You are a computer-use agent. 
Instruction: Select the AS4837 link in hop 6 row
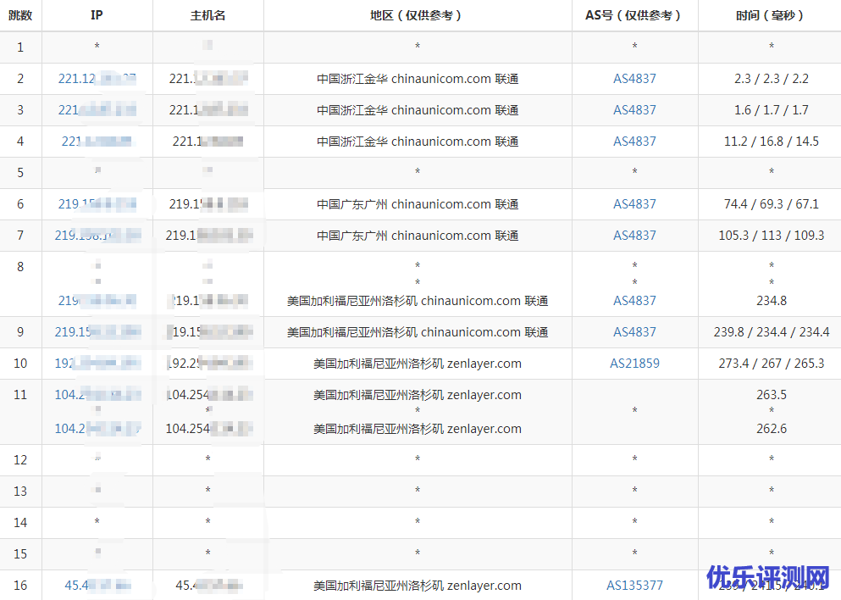(x=634, y=204)
